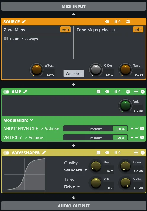Click the AHDSR ENVELOPE Intensity slider
This screenshot has height=211, width=147.
point(96,129)
